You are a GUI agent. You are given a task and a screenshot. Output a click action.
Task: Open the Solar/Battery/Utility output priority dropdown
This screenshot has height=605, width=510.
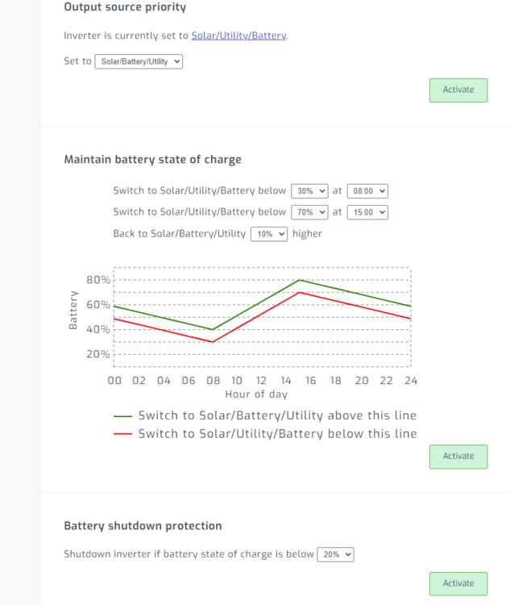(139, 61)
